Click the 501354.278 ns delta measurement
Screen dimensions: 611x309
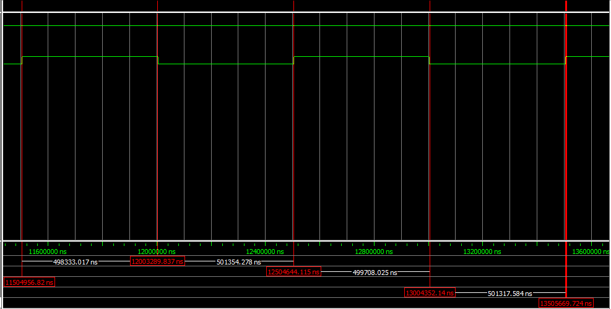coord(238,262)
